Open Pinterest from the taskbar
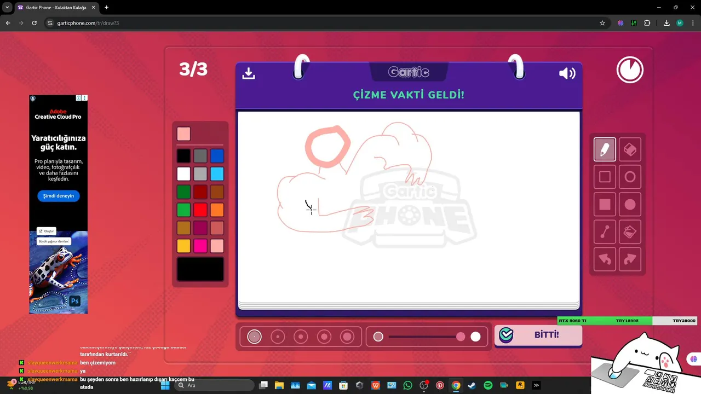The width and height of the screenshot is (701, 394). point(440,385)
